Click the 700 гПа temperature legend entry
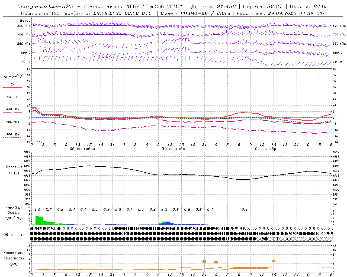Image resolution: width=347 pixels, height=277 pixels. 13,122
